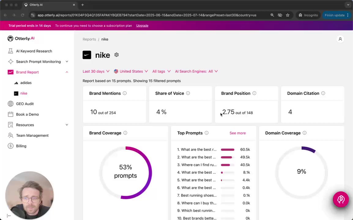Click the Brand Coverage info icon

tap(125, 133)
